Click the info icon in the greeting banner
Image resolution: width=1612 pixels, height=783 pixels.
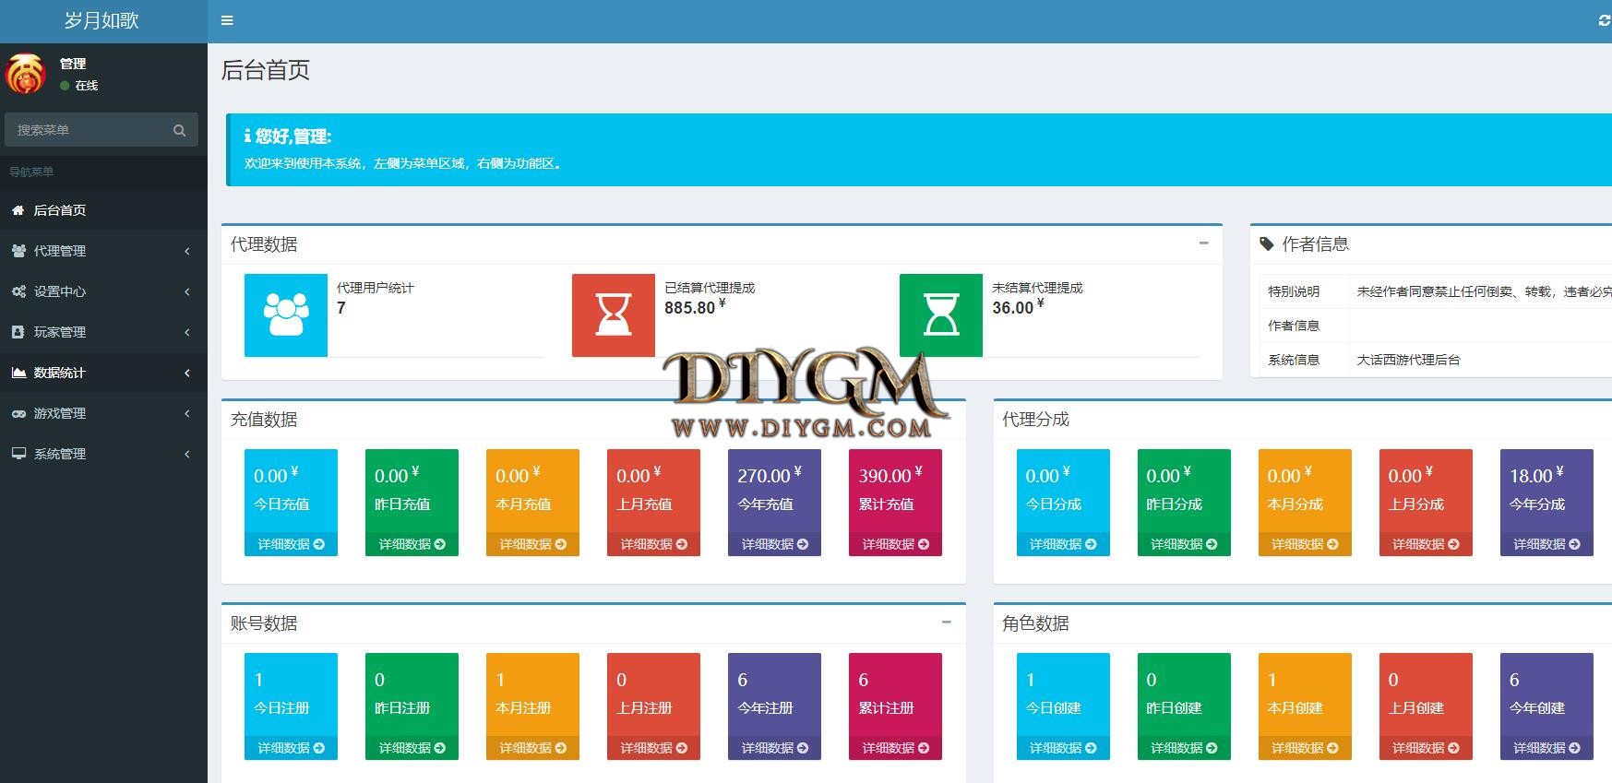coord(247,136)
